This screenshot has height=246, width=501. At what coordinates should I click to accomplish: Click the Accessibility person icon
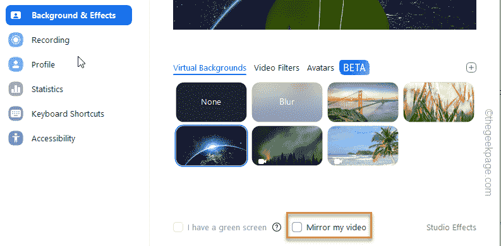16,138
